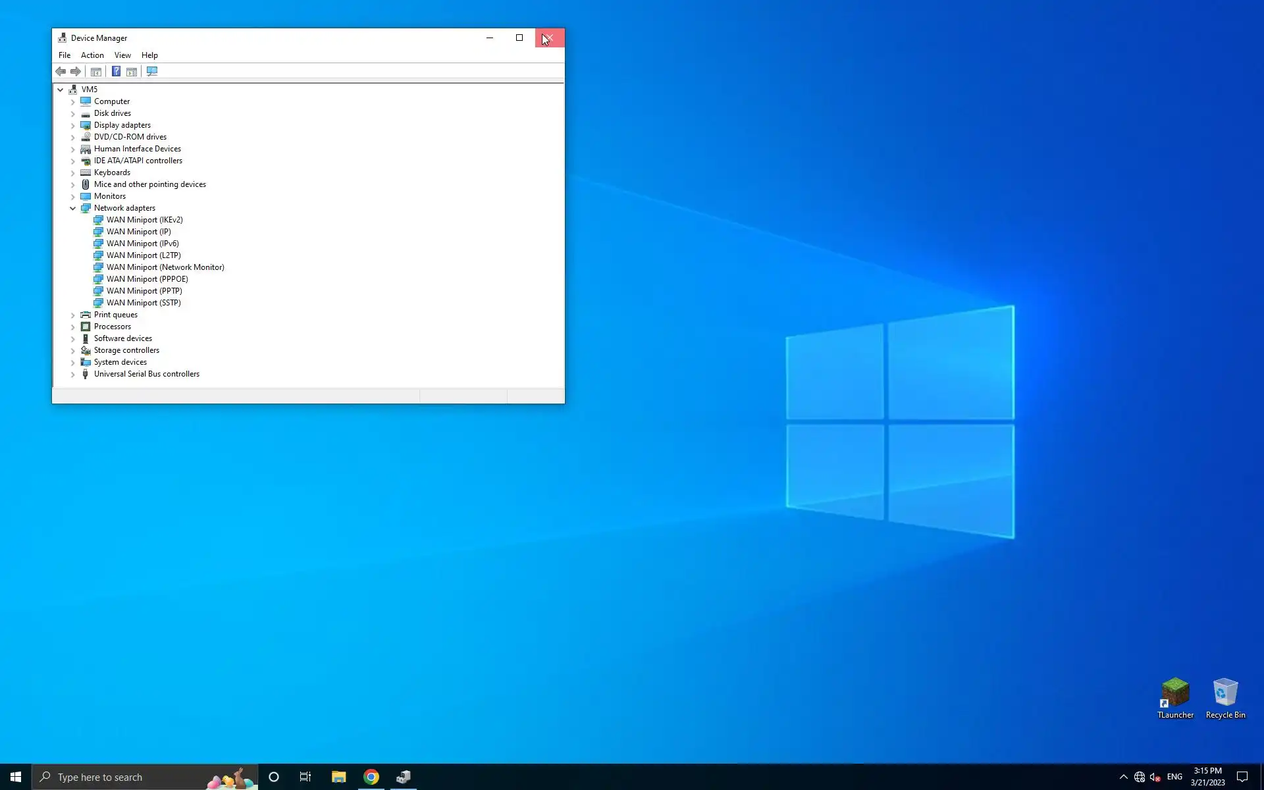Open File Explorer from taskbar

338,777
